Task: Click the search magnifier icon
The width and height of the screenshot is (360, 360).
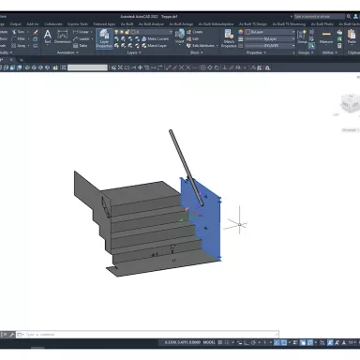Action: [349, 16]
